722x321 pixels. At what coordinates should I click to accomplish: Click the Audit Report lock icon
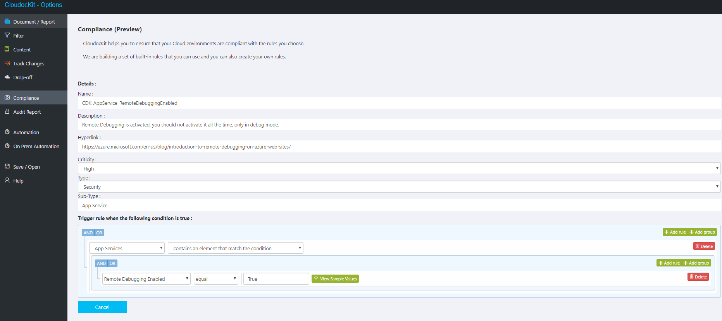coord(7,111)
